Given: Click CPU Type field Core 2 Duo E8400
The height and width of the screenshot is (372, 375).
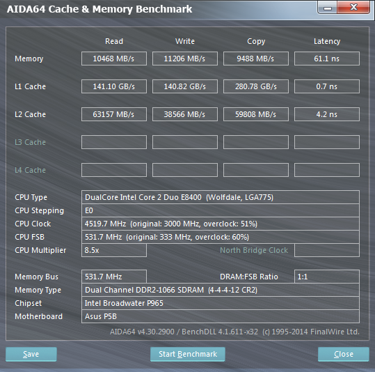Looking at the screenshot, I should (221, 197).
